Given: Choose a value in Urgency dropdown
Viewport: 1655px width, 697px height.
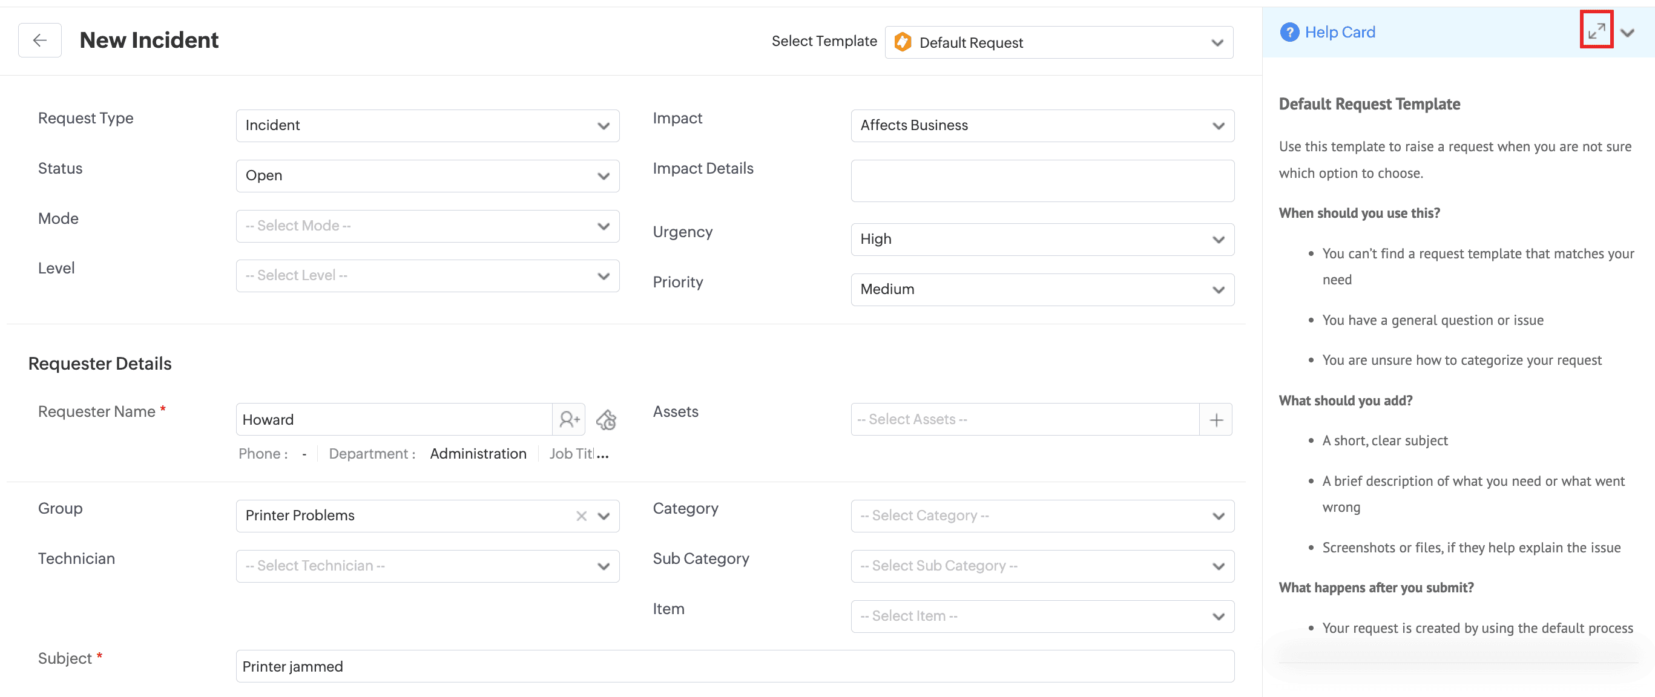Looking at the screenshot, I should click(1041, 240).
